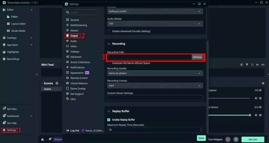
Task: Open performance stats bar chart icon
Action: [43, 139]
